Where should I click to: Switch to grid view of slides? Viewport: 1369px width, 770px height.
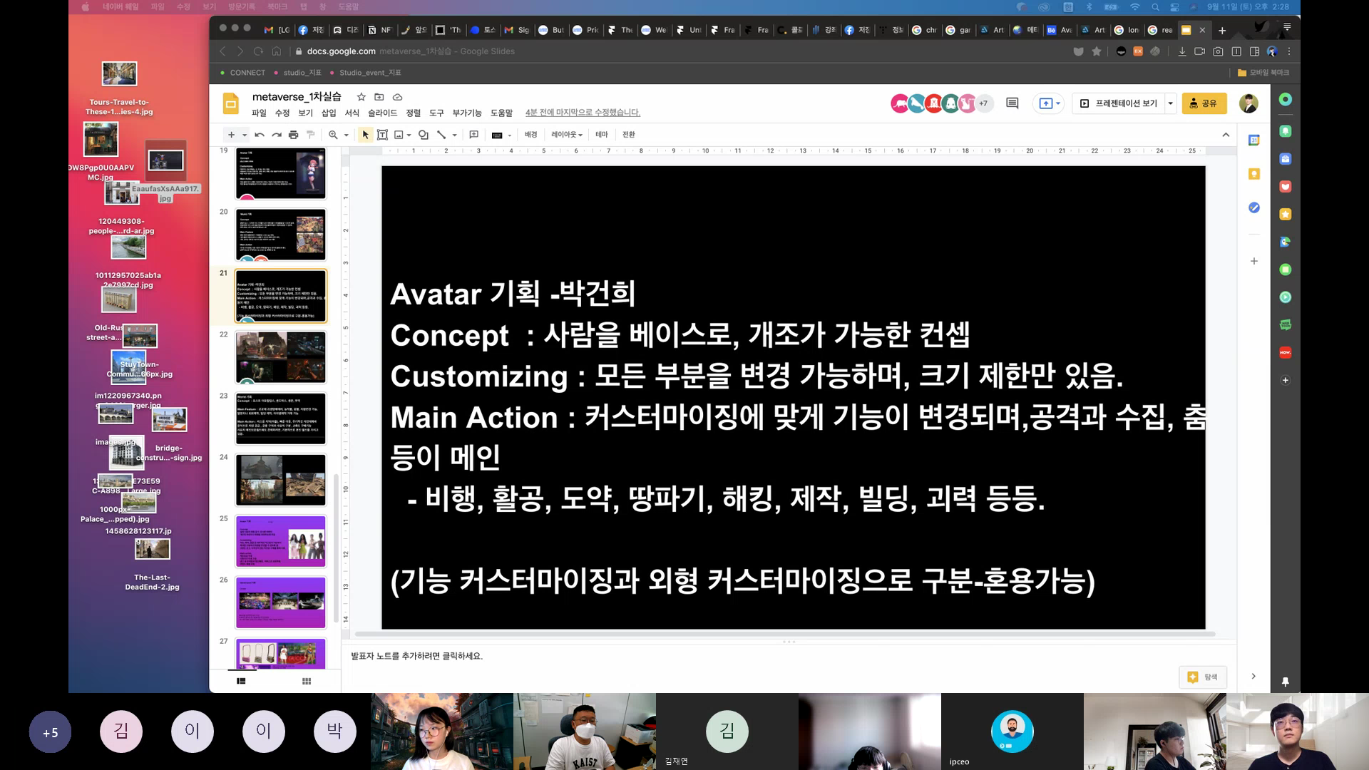307,681
